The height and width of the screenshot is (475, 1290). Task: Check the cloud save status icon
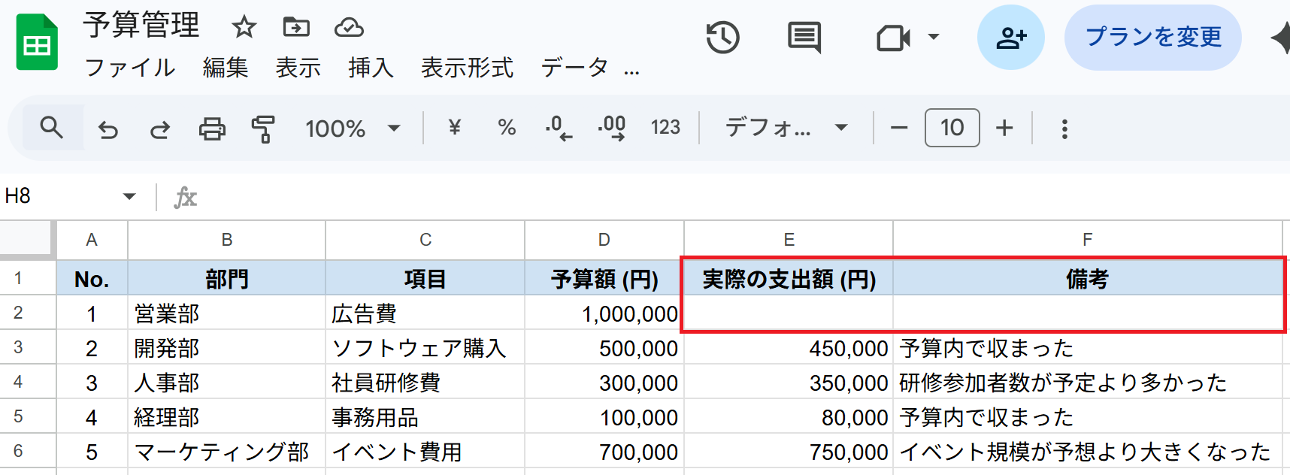tap(349, 28)
